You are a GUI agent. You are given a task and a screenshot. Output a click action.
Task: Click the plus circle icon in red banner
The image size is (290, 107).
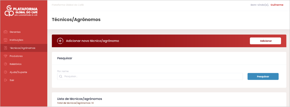pyautogui.click(x=60, y=41)
